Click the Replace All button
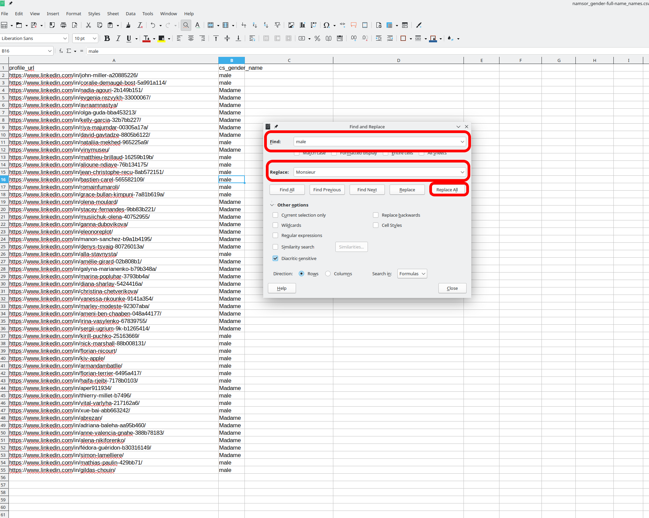Screen dimensions: 649x518 click(x=447, y=190)
